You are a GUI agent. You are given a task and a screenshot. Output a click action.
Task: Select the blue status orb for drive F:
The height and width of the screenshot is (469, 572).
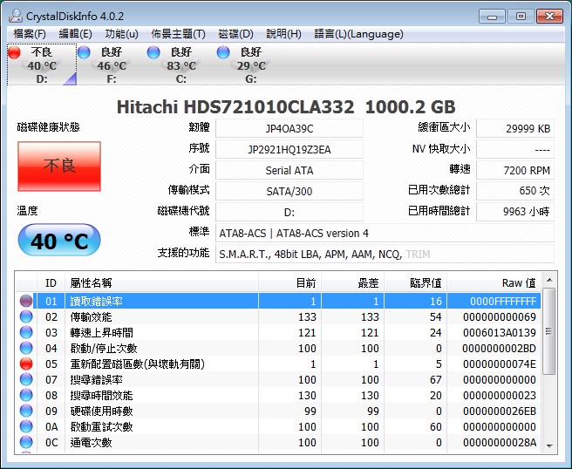84,52
